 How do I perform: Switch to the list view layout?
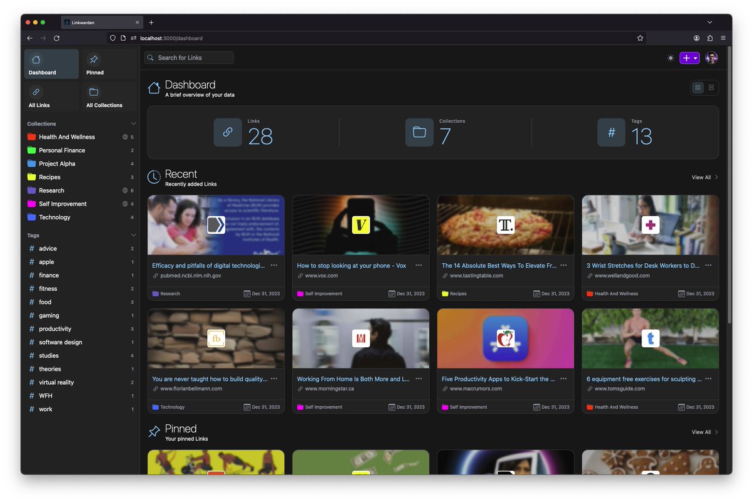coord(711,88)
